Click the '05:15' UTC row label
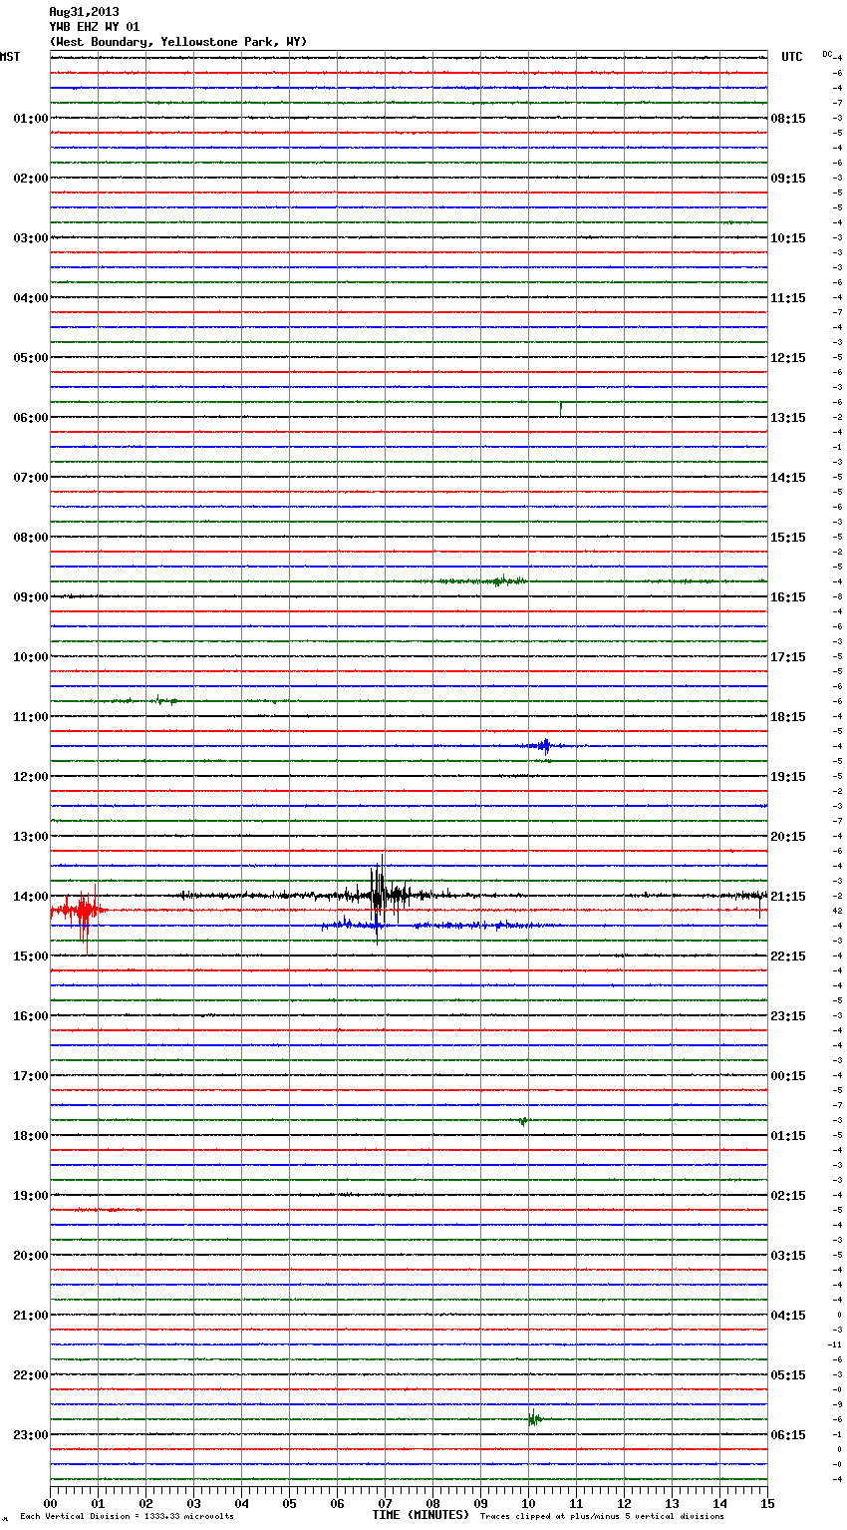The image size is (847, 1530). coord(788,1375)
